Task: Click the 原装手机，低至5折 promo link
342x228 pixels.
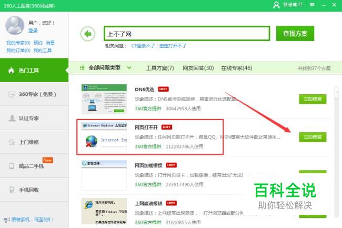Action: click(33, 220)
